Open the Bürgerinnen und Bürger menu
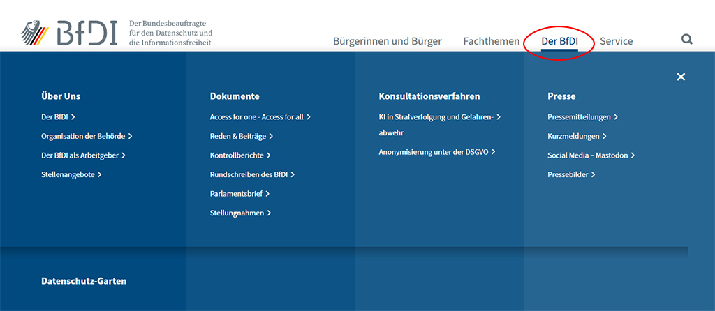The width and height of the screenshot is (715, 311). click(x=387, y=41)
